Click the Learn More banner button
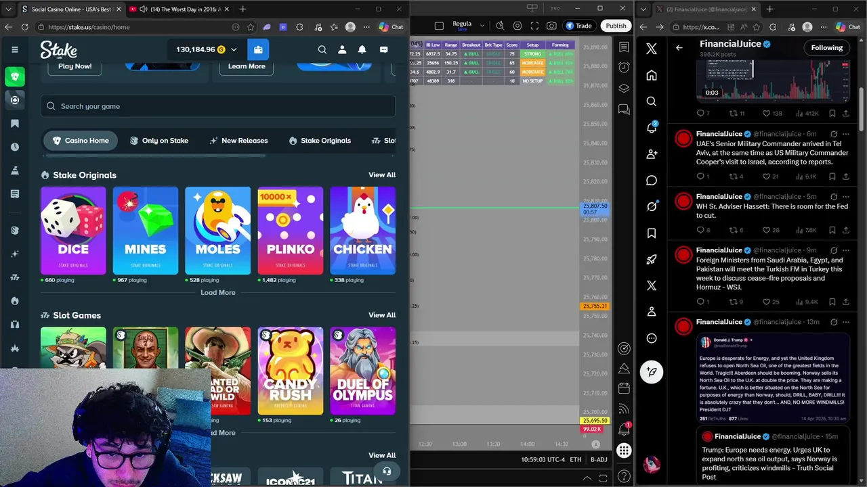The width and height of the screenshot is (867, 487). point(247,66)
